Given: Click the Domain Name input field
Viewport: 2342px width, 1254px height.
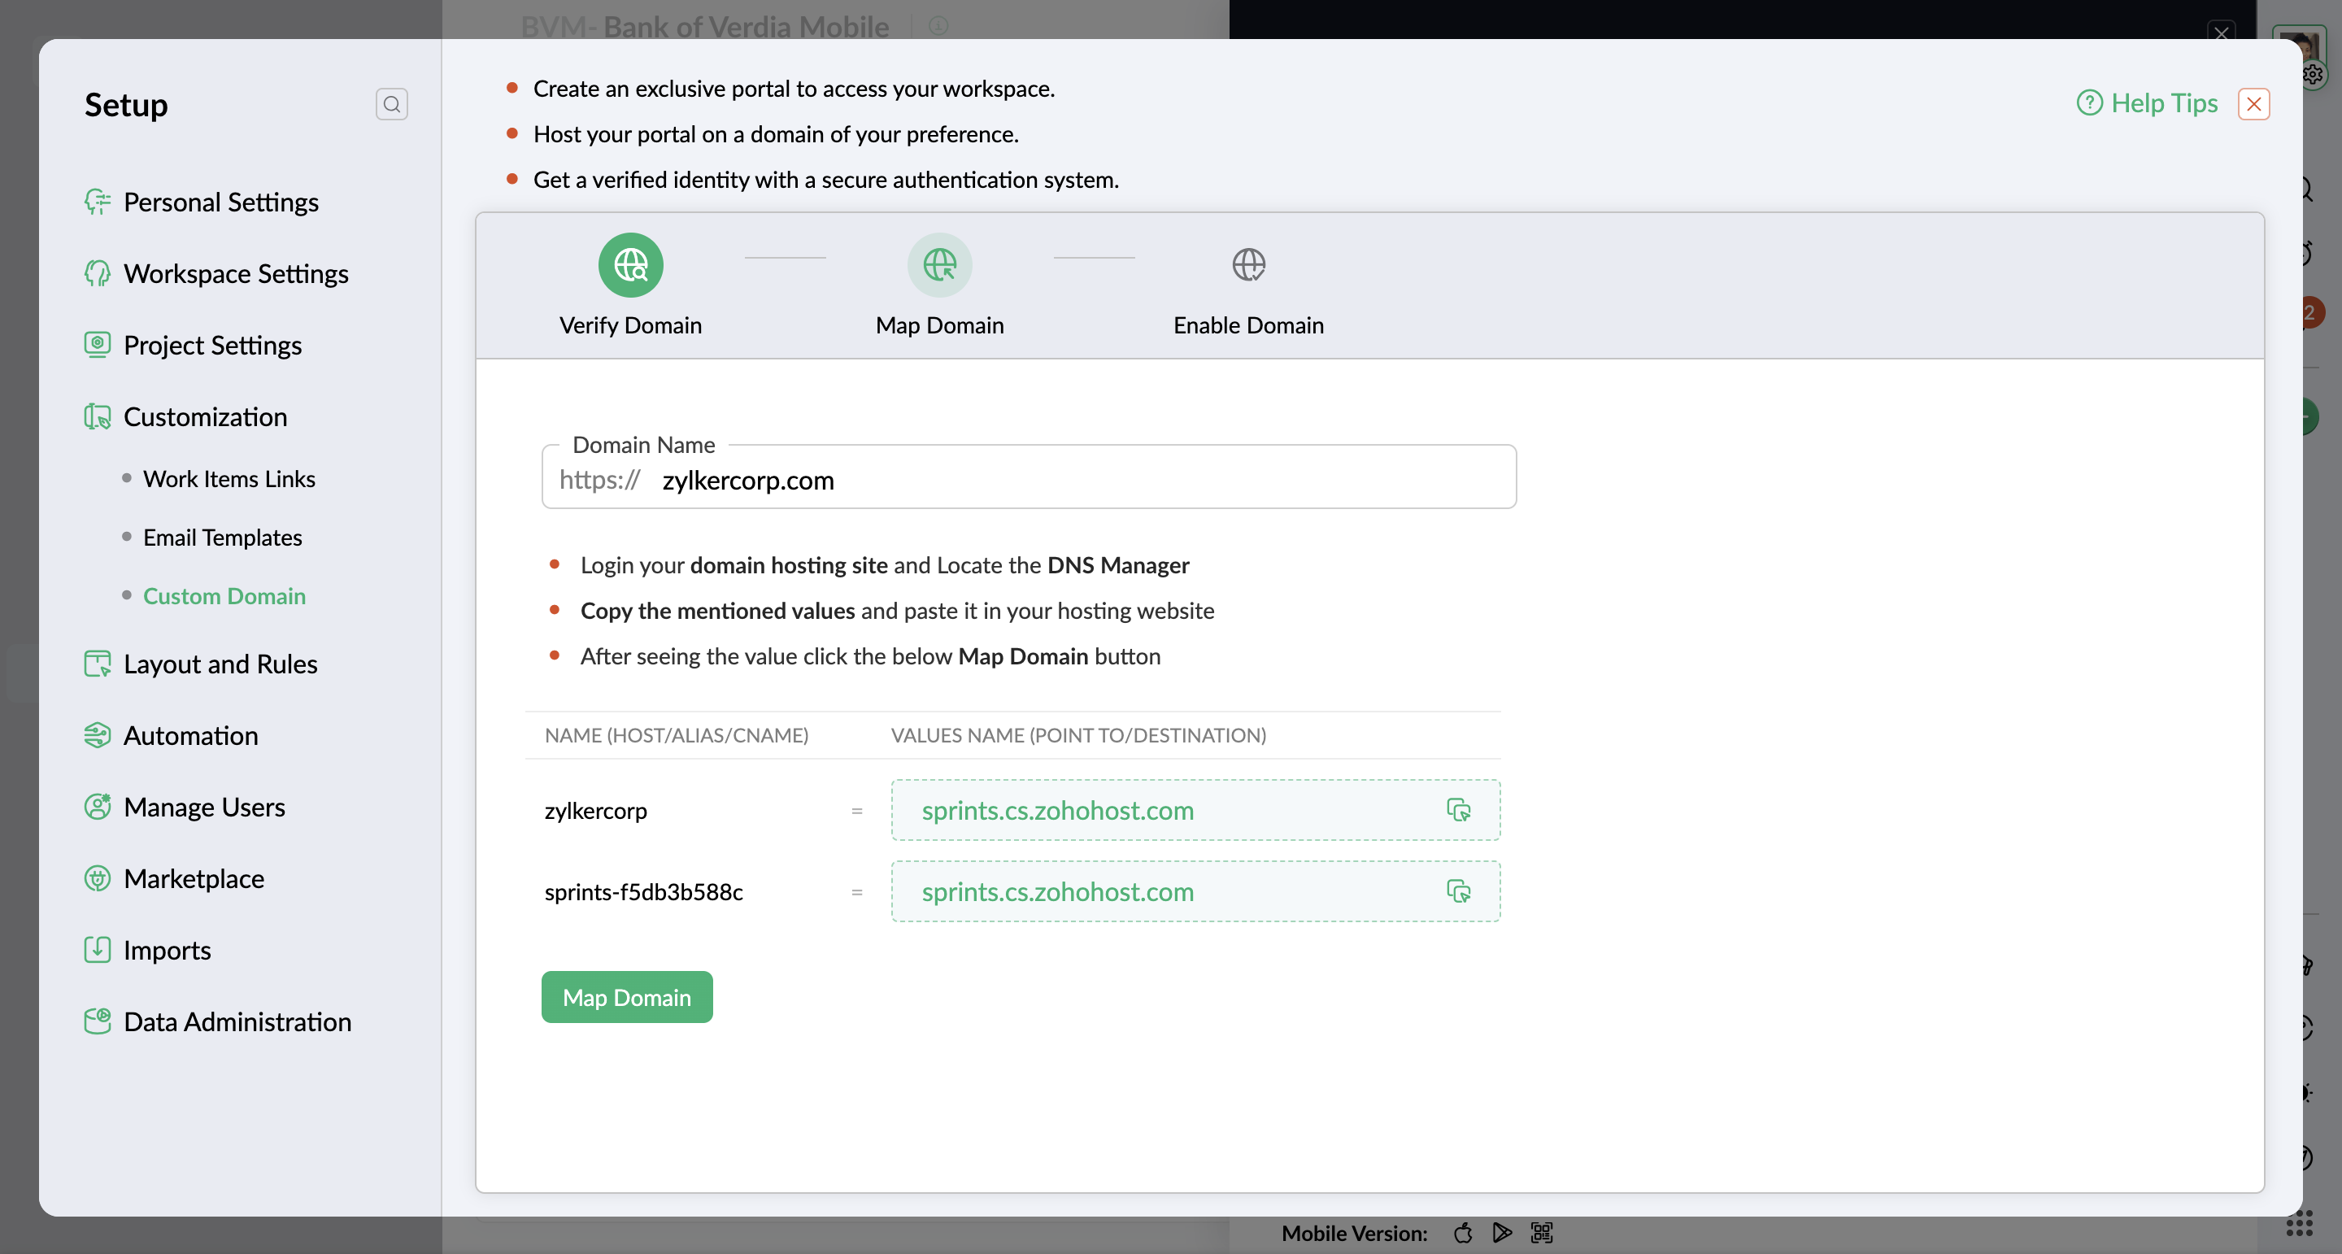Looking at the screenshot, I should click(1082, 480).
